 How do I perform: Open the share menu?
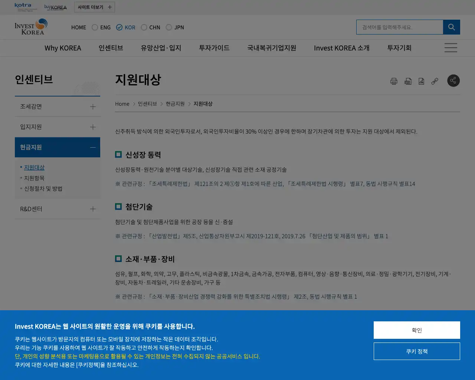453,81
